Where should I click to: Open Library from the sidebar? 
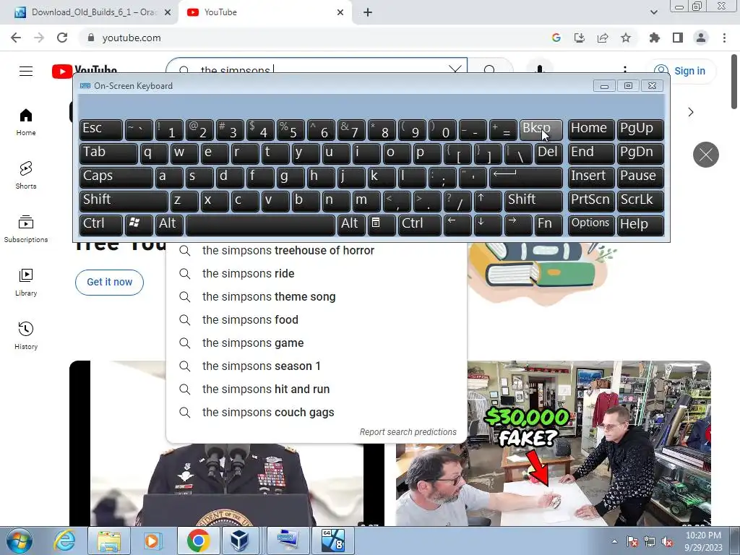pyautogui.click(x=26, y=283)
